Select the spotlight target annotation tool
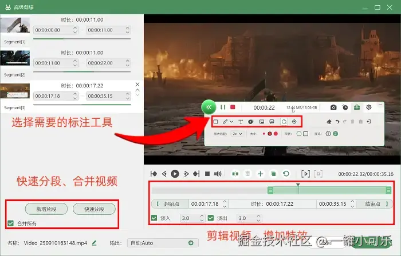This screenshot has width=401, height=256. [294, 122]
